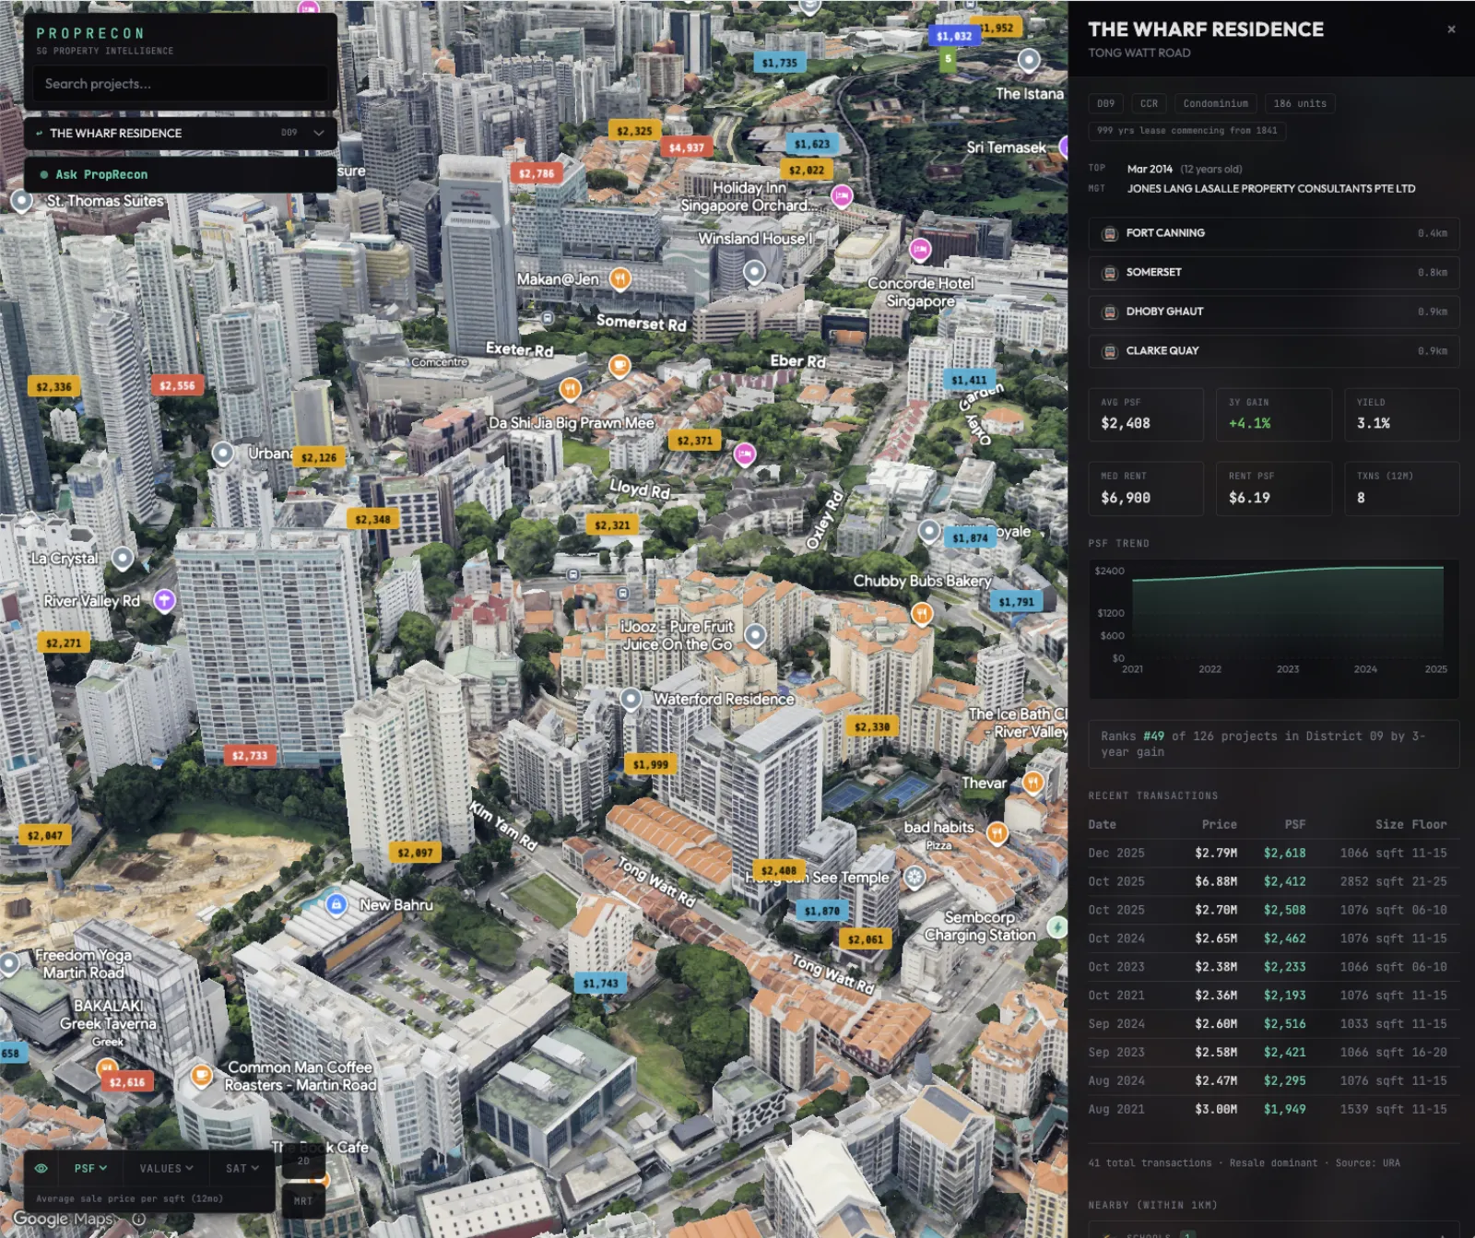Click the Chubby Bubs Bakery restaurant pin

922,614
